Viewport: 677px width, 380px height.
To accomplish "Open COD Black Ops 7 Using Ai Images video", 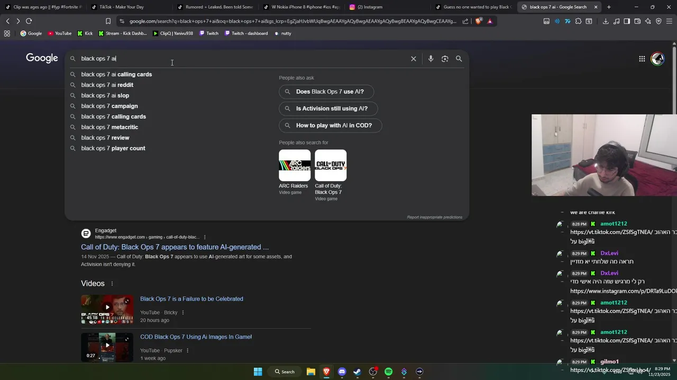I will (196, 337).
